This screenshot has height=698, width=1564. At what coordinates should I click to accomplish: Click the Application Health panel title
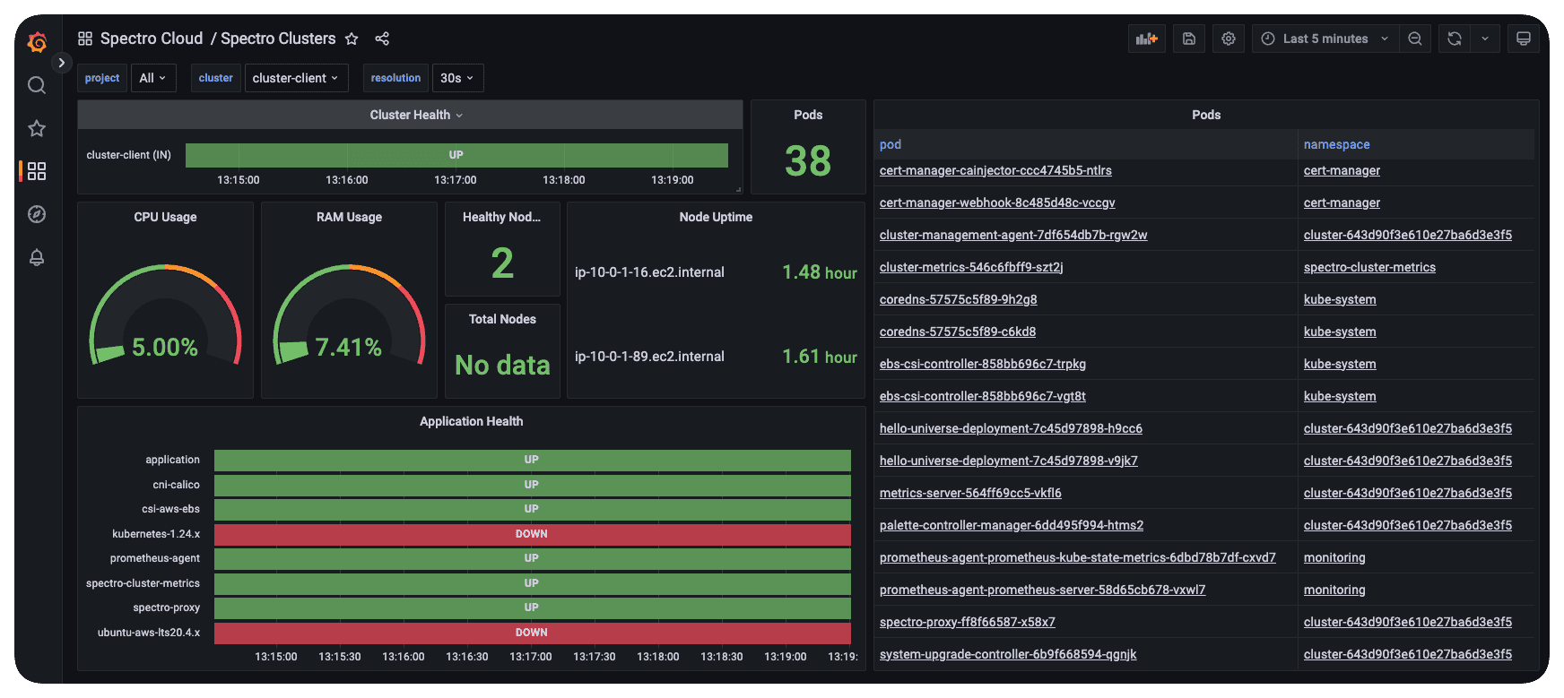472,421
